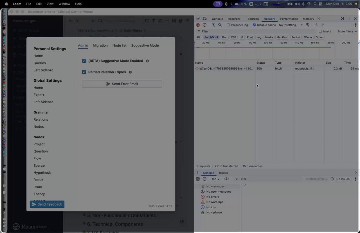Screen dimensions: 360x233
Task: Click the import HAR upload icon
Action: (316, 25)
